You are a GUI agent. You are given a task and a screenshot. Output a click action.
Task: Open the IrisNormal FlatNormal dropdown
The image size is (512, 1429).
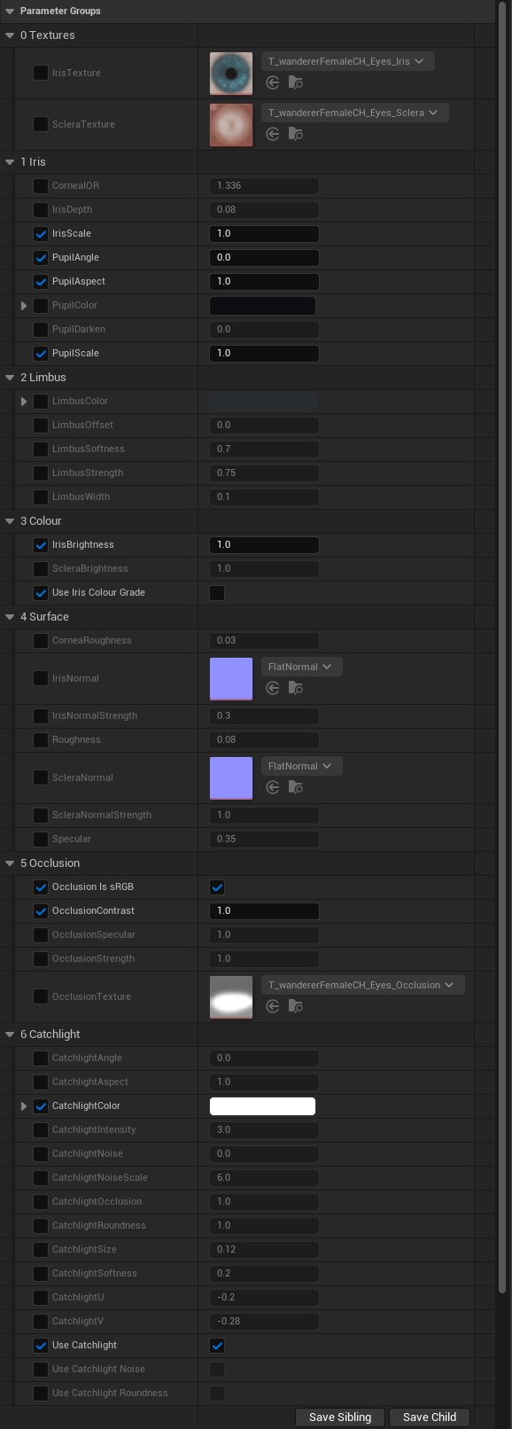click(301, 667)
